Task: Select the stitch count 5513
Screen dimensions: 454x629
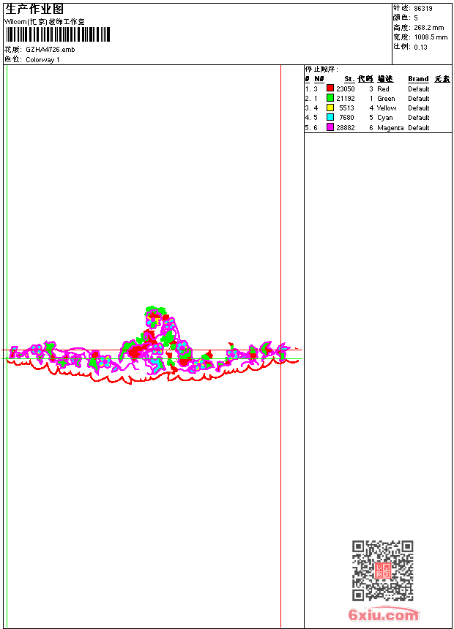Action: (x=346, y=108)
